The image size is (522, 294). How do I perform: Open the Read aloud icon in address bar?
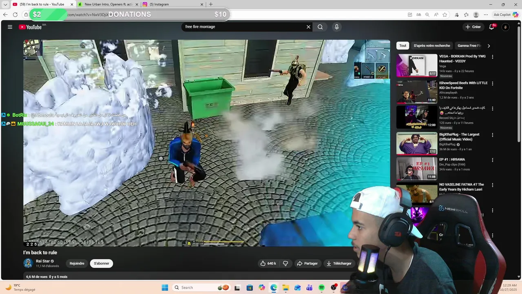click(x=436, y=15)
